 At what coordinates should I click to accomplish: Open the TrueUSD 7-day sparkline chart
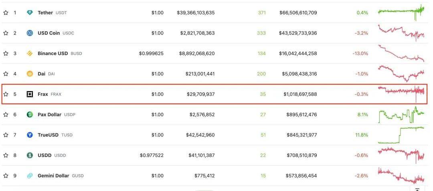tap(401, 135)
